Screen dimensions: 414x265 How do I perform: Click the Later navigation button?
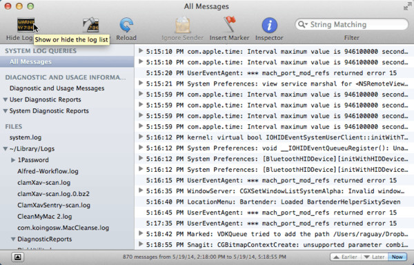tap(374, 257)
